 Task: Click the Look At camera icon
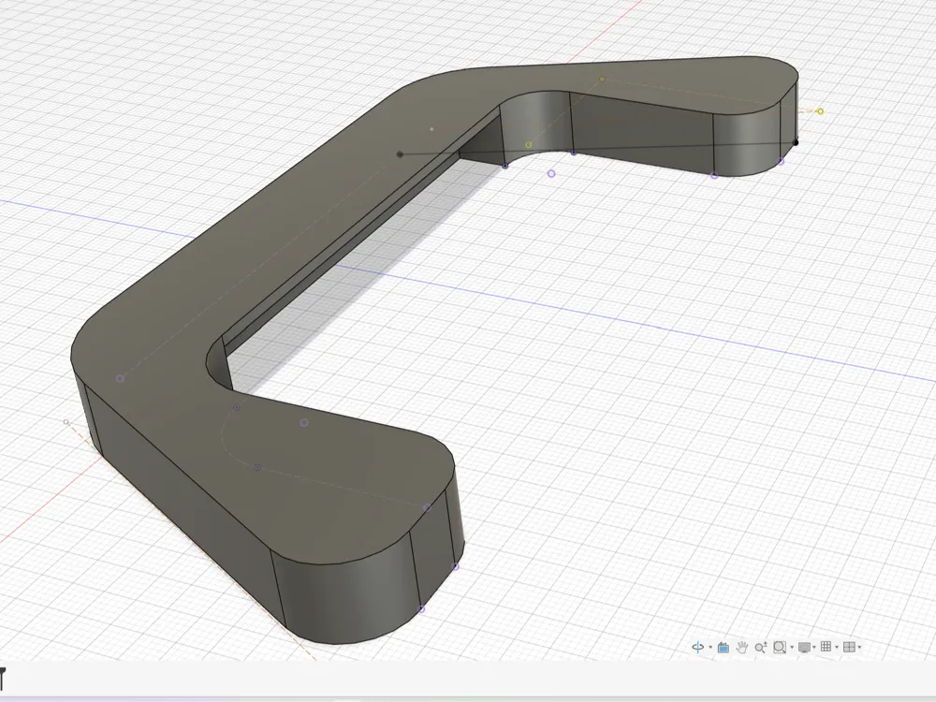coord(724,647)
